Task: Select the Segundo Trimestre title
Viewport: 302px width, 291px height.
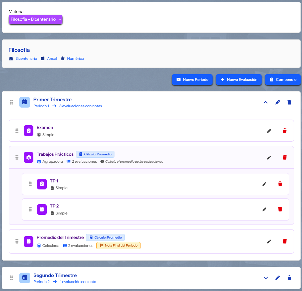Action: (55, 275)
